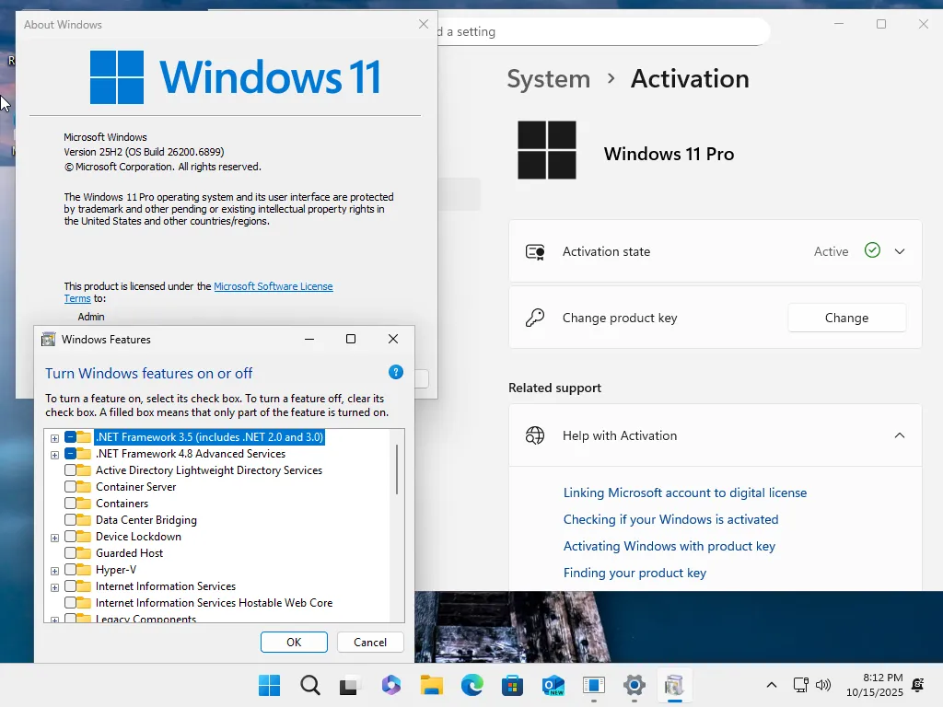
Task: Open Task View on the taskbar
Action: click(x=351, y=685)
